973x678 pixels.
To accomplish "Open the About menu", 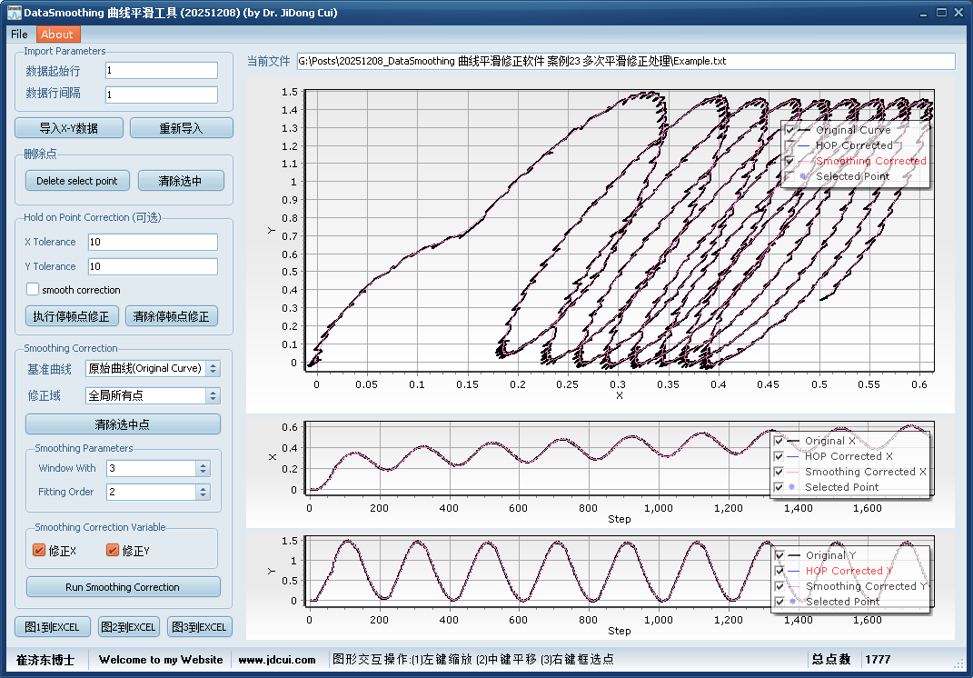I will click(x=58, y=35).
